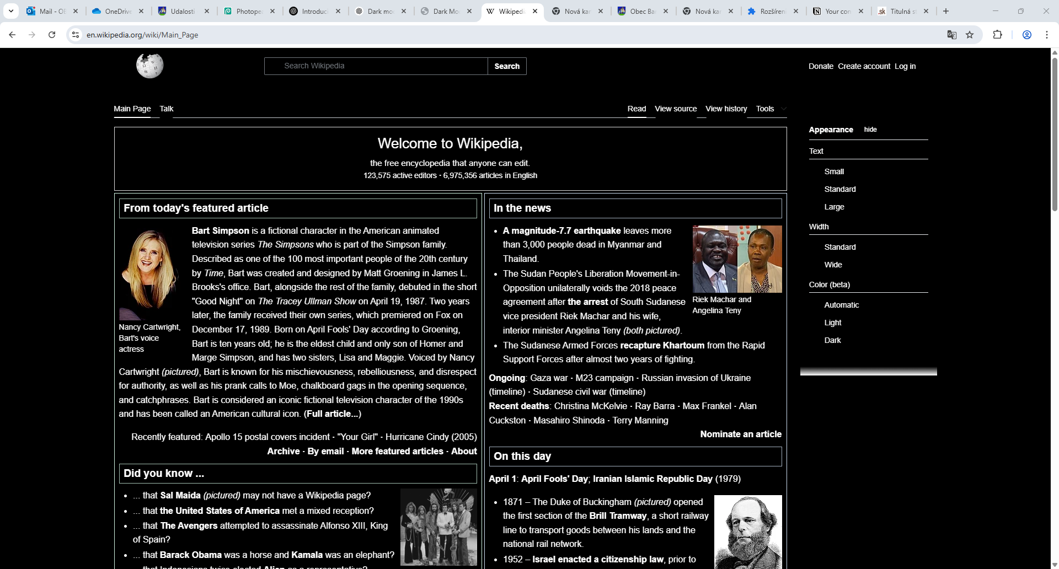Open the More featured articles link
This screenshot has height=569, width=1059.
tap(397, 451)
